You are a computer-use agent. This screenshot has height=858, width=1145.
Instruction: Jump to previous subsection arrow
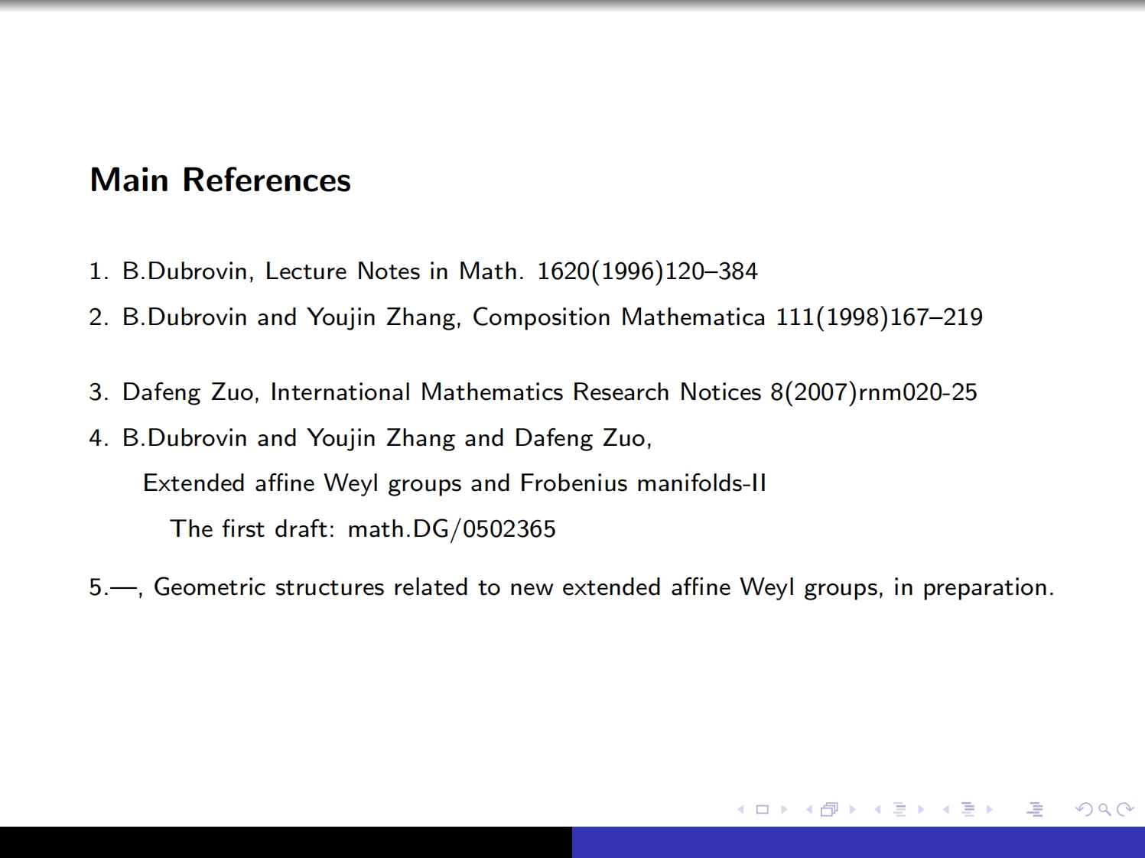click(877, 809)
